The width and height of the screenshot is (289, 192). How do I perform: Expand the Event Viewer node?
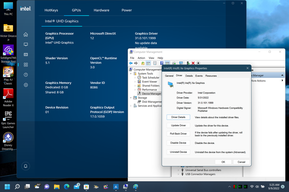click(x=135, y=82)
